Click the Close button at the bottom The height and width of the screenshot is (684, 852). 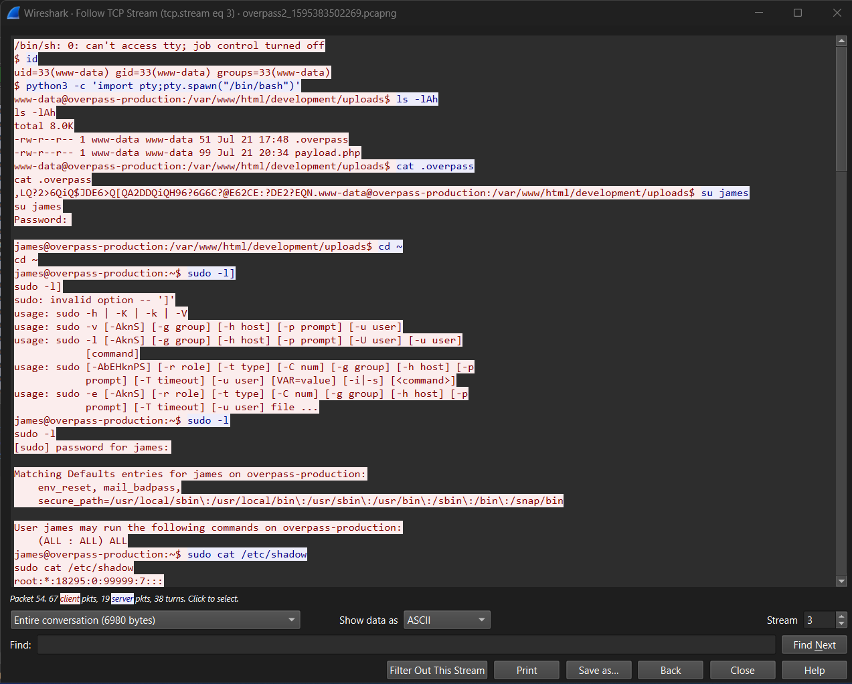click(742, 671)
